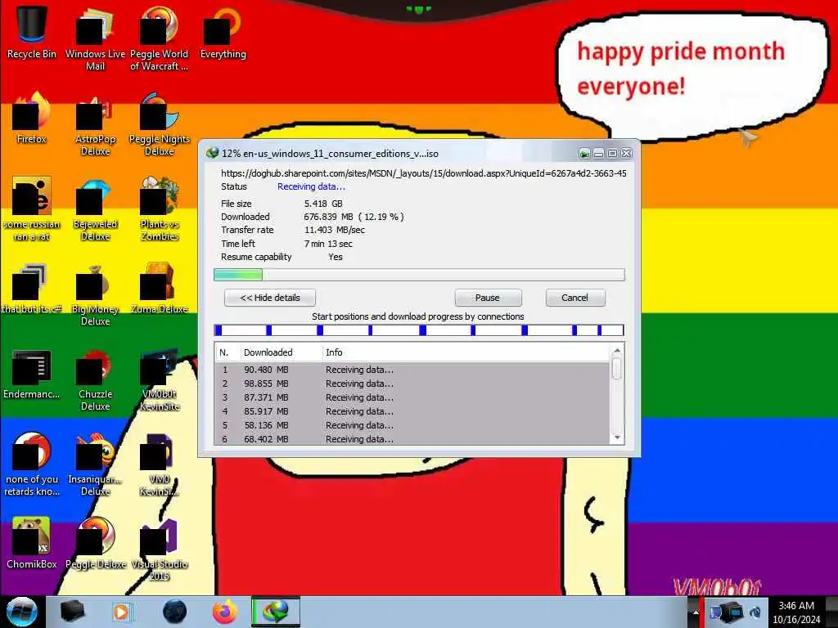
Task: Open the Recycle Bin desktop icon
Action: [32, 31]
